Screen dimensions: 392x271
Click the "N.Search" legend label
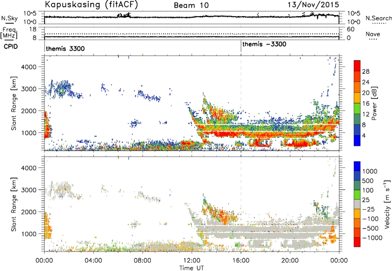point(378,18)
